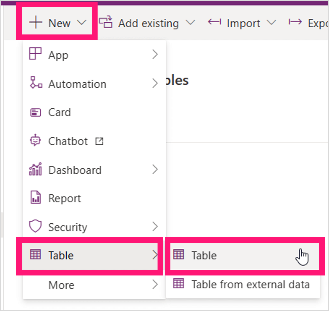This screenshot has width=329, height=311.
Task: Expand the More submenu chevron
Action: tap(155, 284)
